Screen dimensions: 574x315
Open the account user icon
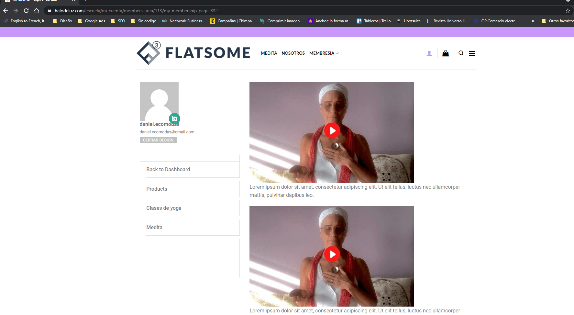pyautogui.click(x=429, y=53)
